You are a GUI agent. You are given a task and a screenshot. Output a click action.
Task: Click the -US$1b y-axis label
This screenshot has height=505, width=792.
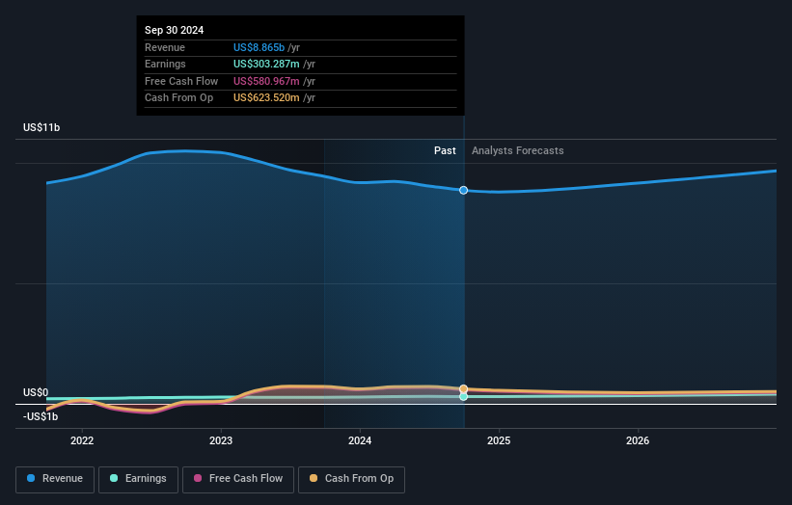coord(41,416)
